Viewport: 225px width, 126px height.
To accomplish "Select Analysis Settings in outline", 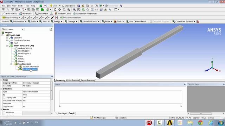I will (x=25, y=48).
